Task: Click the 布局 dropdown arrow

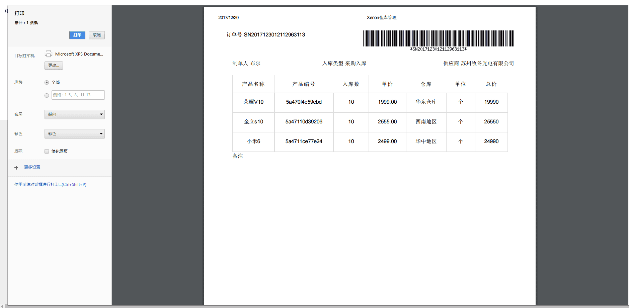Action: coord(101,114)
